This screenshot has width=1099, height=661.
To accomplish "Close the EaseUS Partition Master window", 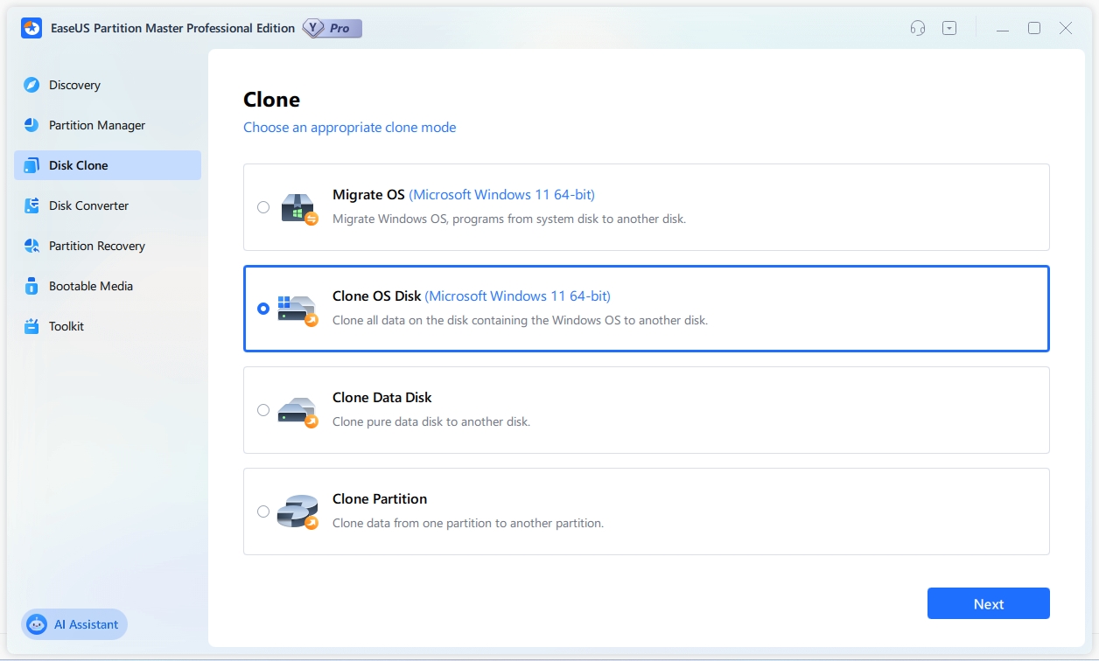I will click(x=1066, y=28).
